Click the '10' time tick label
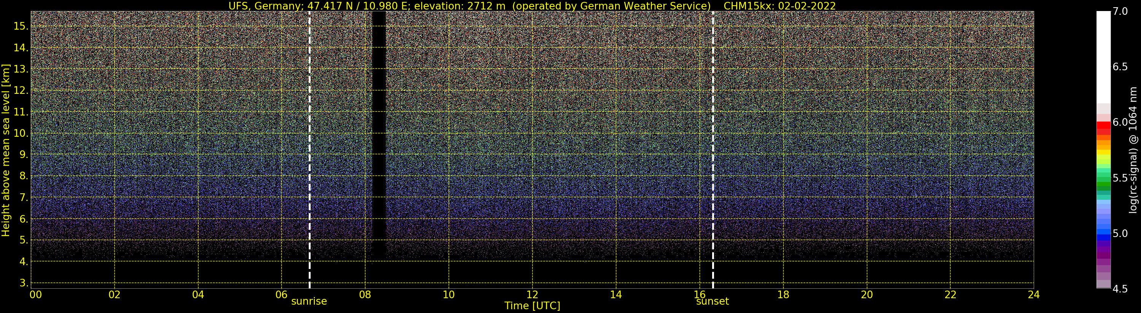 [x=449, y=294]
